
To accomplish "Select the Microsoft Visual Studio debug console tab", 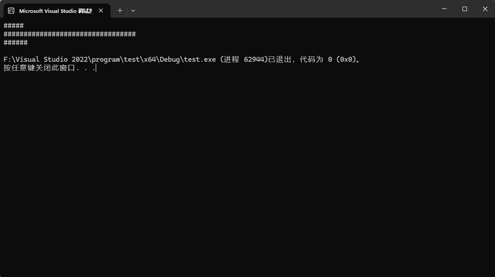I will (55, 11).
